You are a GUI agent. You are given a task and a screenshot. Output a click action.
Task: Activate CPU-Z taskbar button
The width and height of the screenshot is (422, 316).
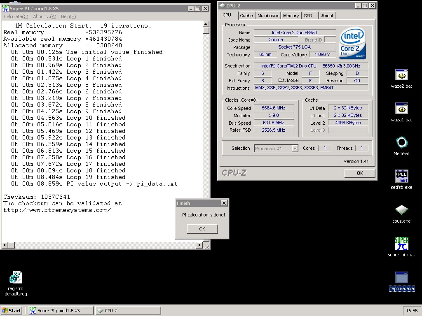click(x=128, y=311)
